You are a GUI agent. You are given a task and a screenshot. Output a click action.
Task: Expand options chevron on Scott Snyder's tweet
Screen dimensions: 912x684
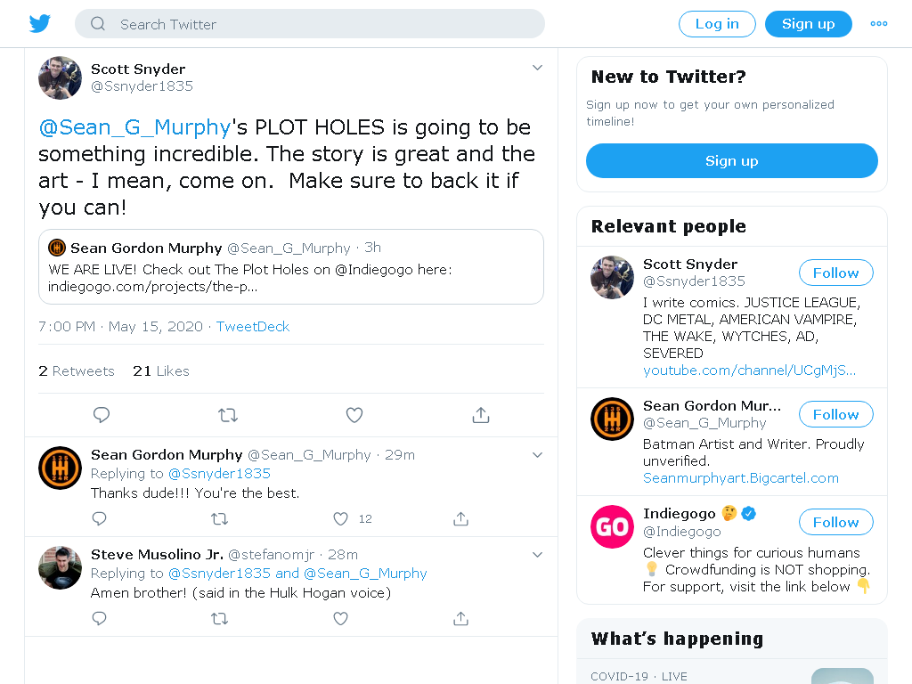point(537,68)
